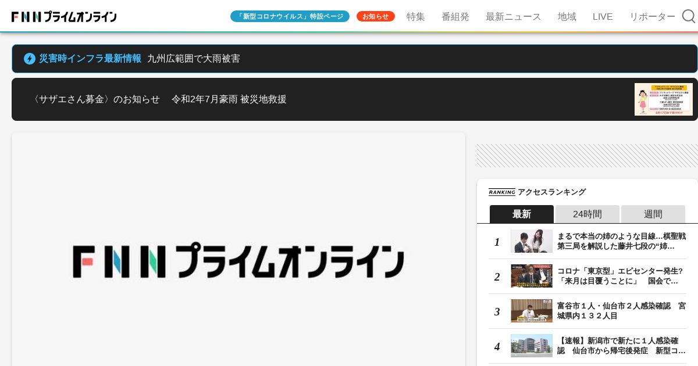Open the search magnifier icon
The image size is (698, 366).
pos(689,16)
